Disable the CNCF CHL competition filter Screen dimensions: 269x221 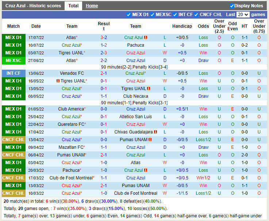pyautogui.click(x=196, y=15)
